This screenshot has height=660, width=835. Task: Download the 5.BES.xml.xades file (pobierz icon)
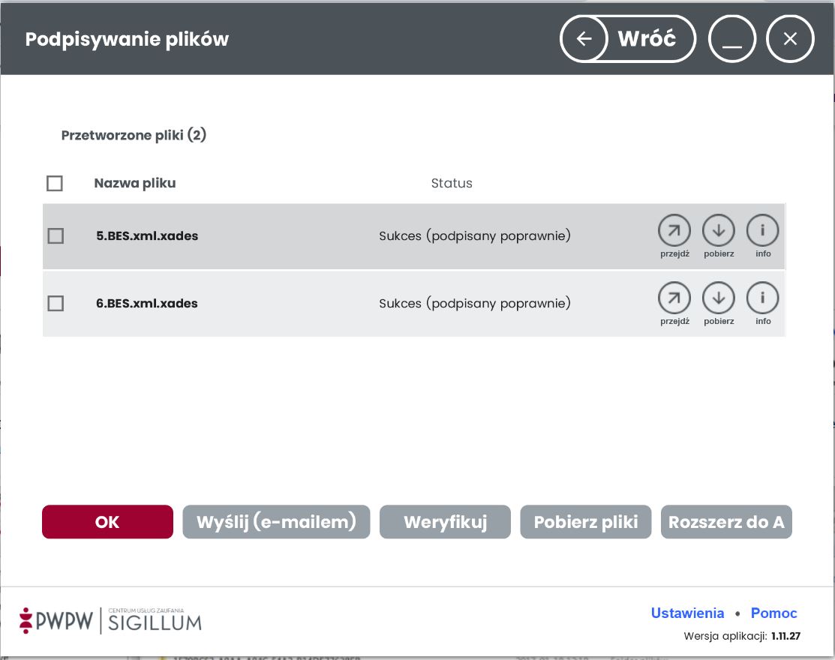(x=718, y=231)
